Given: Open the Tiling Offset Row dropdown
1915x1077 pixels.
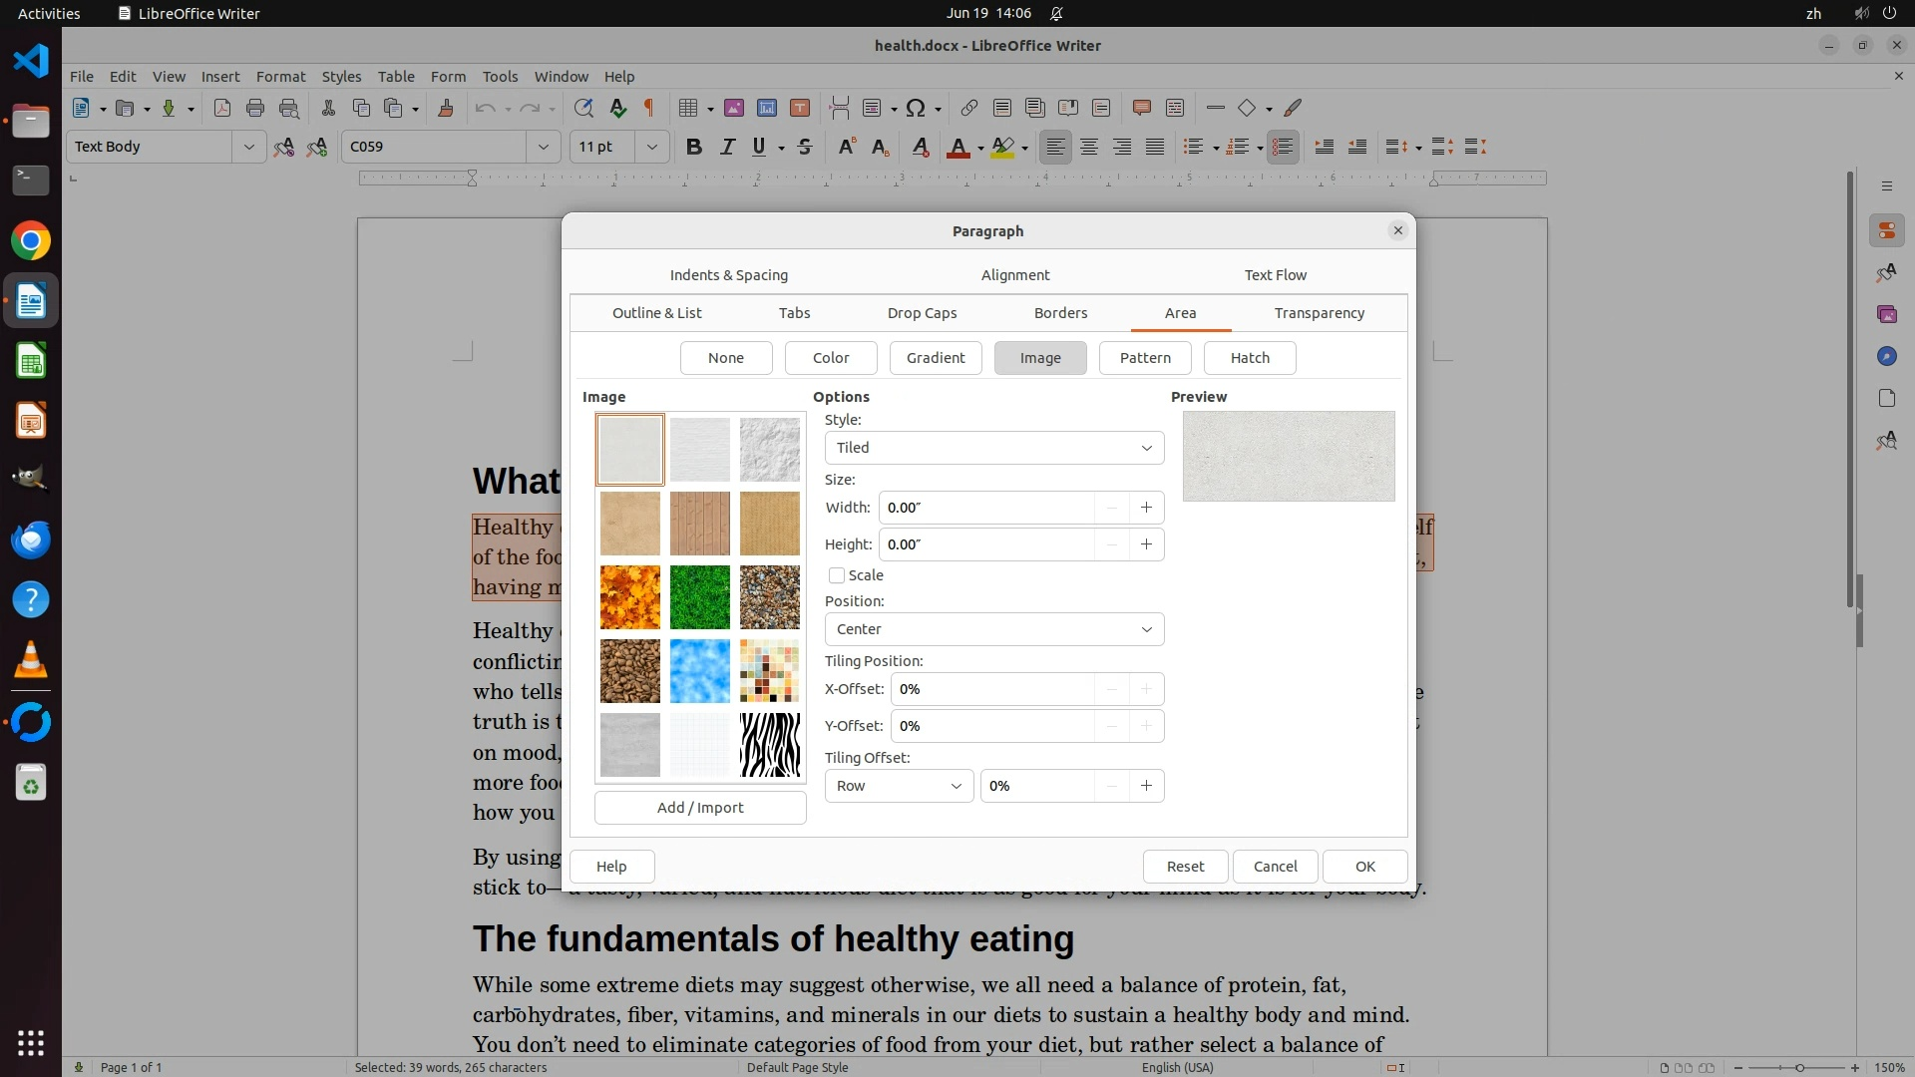Looking at the screenshot, I should pos(899,786).
